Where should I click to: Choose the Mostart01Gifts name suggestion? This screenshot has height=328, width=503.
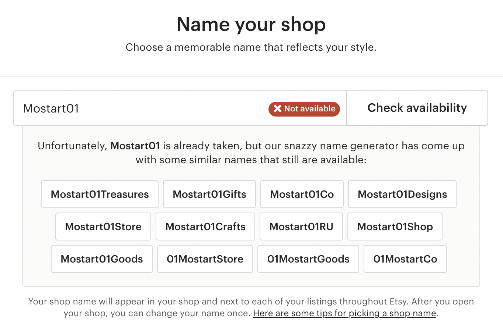(209, 194)
